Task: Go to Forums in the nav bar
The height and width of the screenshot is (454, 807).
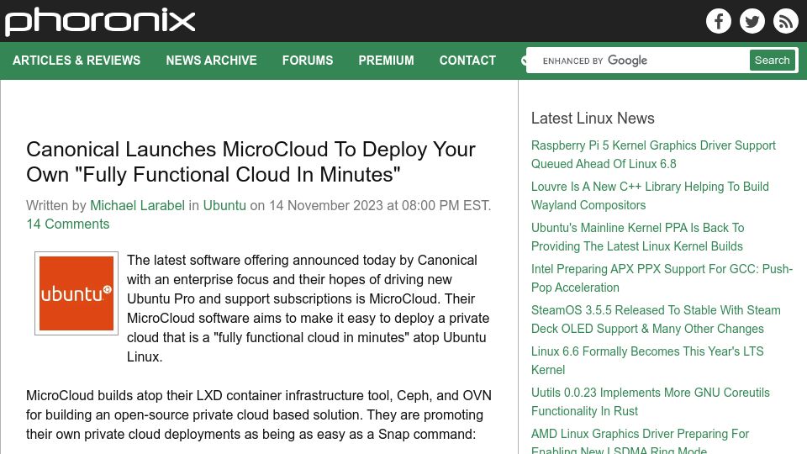Action: tap(308, 61)
